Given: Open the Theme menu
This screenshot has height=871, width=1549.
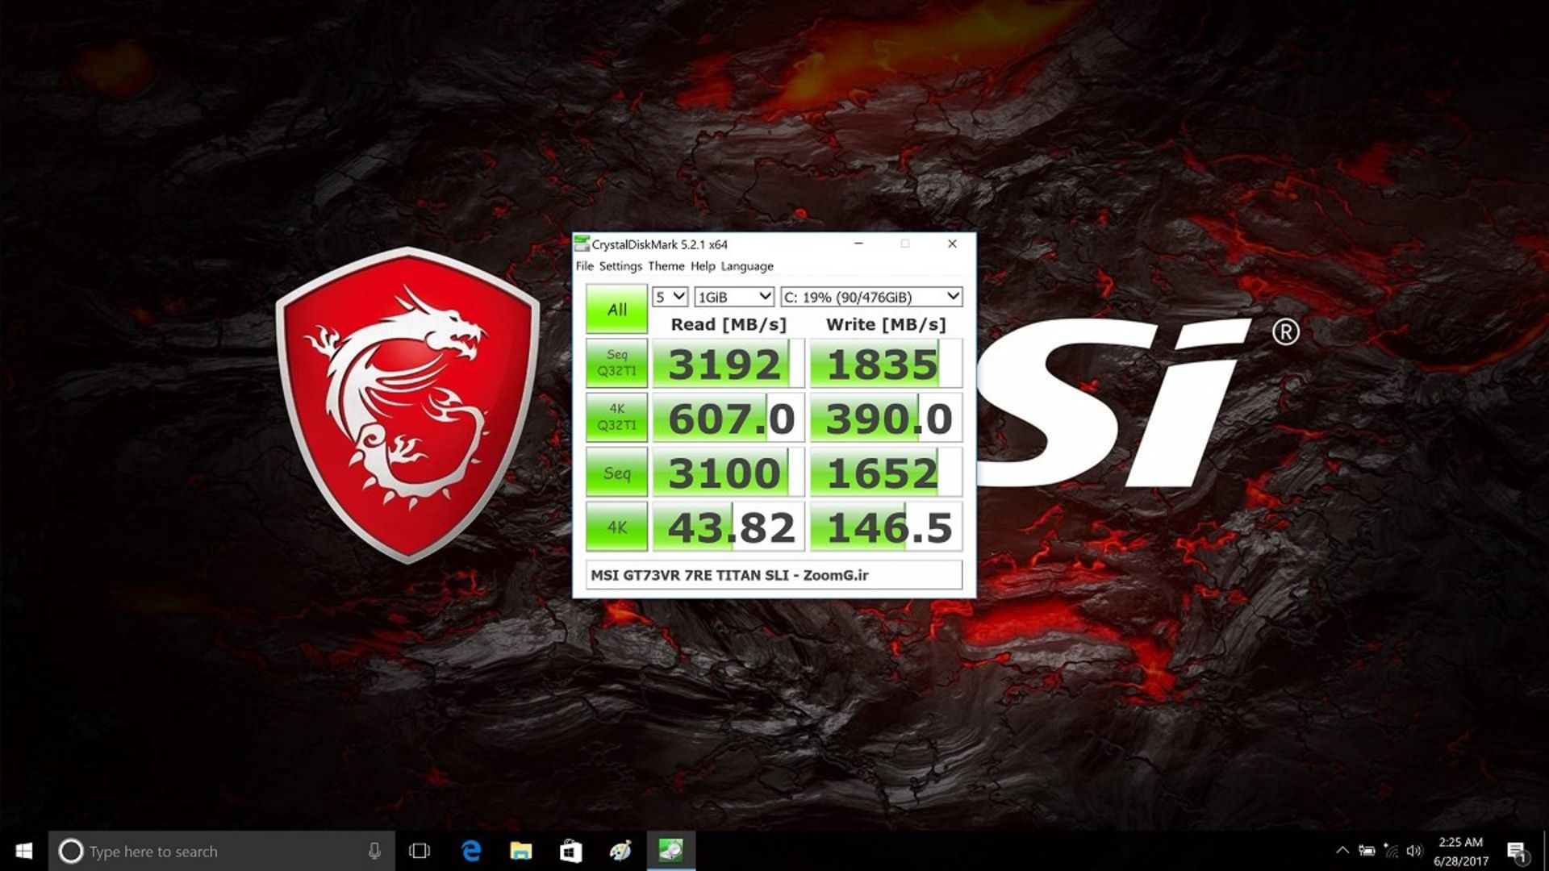Looking at the screenshot, I should tap(666, 266).
